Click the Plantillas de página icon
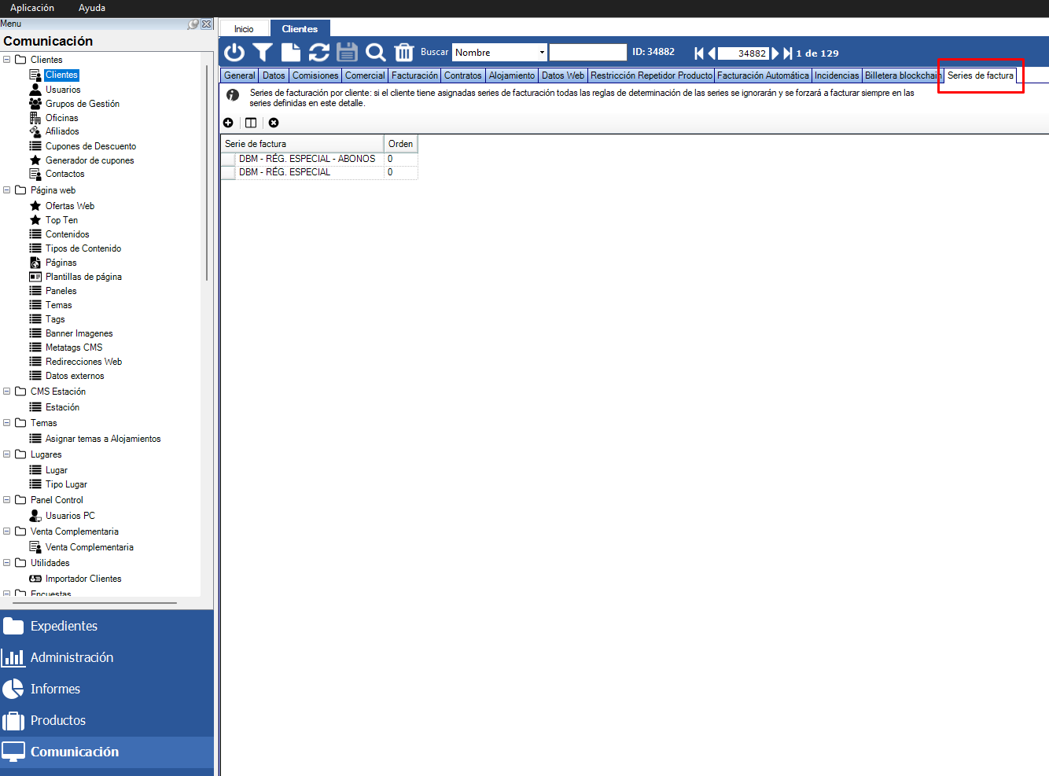1049x776 pixels. click(x=35, y=277)
